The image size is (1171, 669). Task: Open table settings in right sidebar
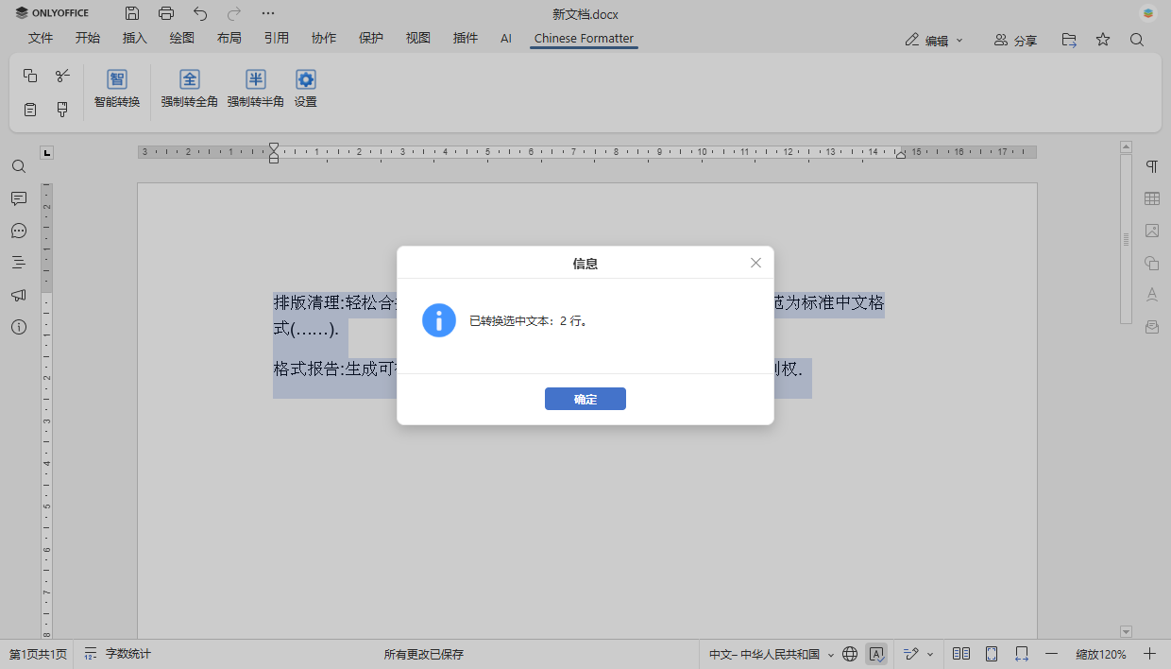coord(1152,198)
